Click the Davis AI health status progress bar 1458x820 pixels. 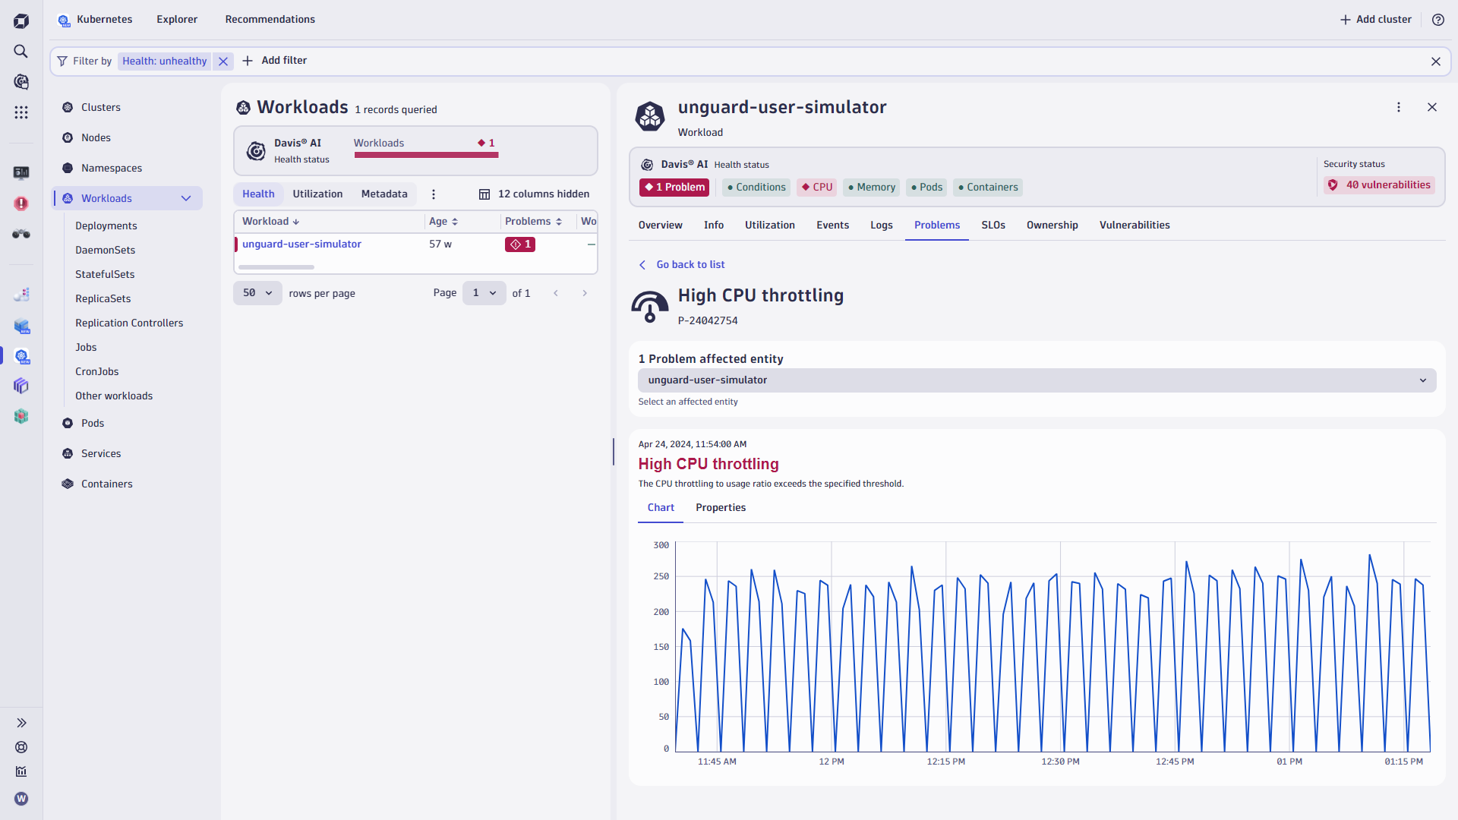(426, 155)
